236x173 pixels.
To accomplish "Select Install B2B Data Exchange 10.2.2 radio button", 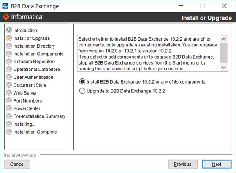I will click(x=82, y=82).
